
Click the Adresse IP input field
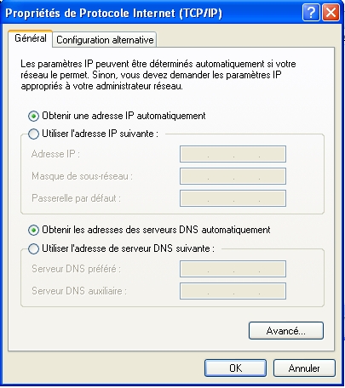click(233, 154)
